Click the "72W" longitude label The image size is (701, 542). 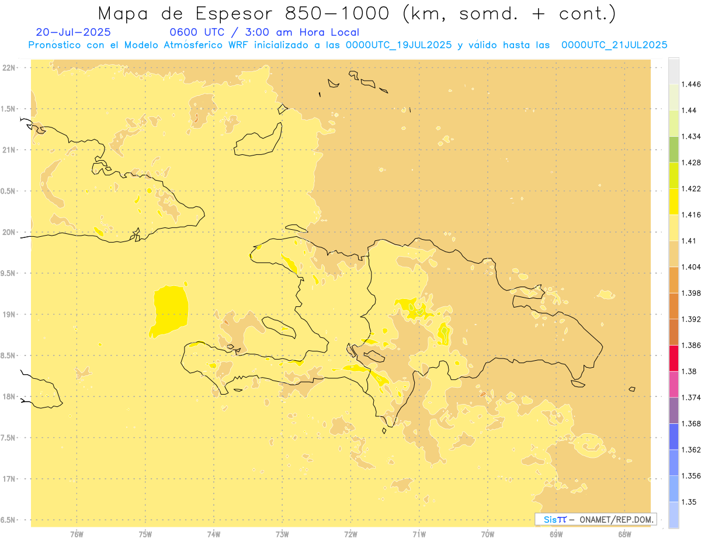(350, 534)
